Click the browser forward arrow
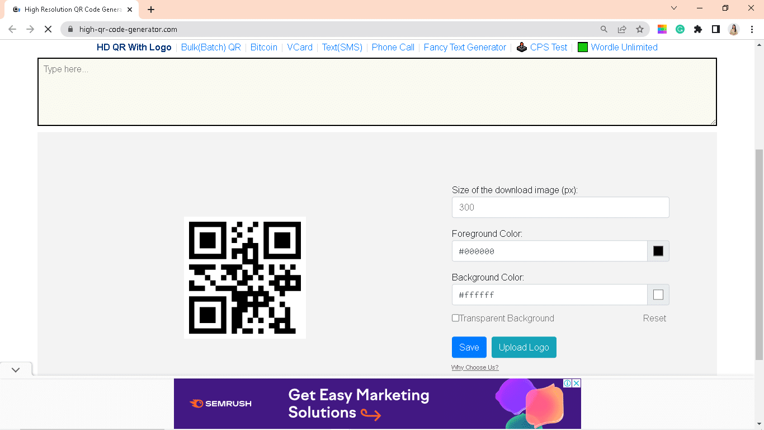 (30, 29)
